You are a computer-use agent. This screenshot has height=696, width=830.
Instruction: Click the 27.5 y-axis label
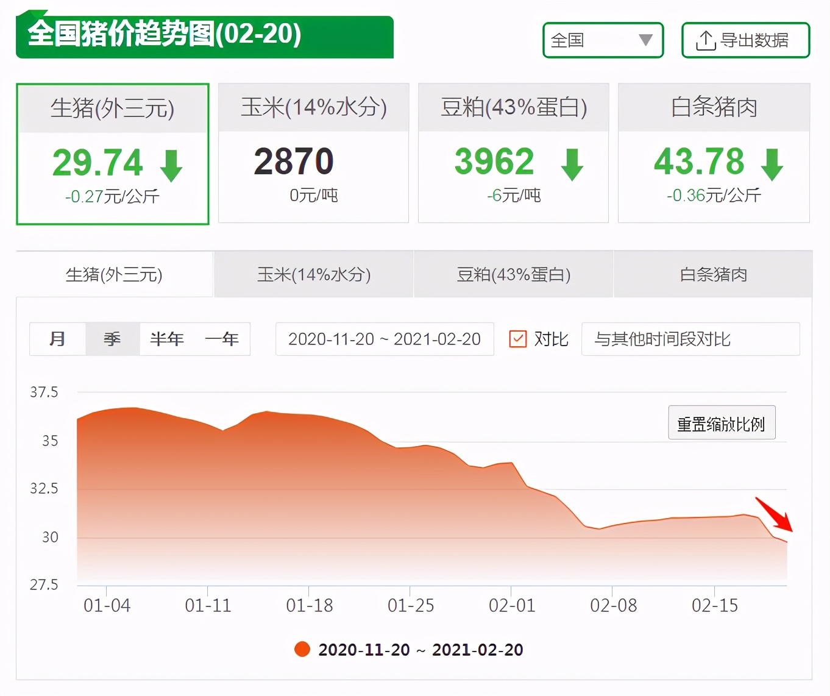pos(44,584)
